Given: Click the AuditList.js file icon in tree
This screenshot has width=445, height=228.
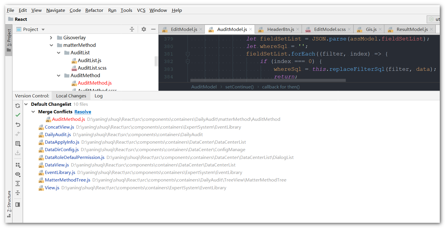Looking at the screenshot, I should click(74, 61).
